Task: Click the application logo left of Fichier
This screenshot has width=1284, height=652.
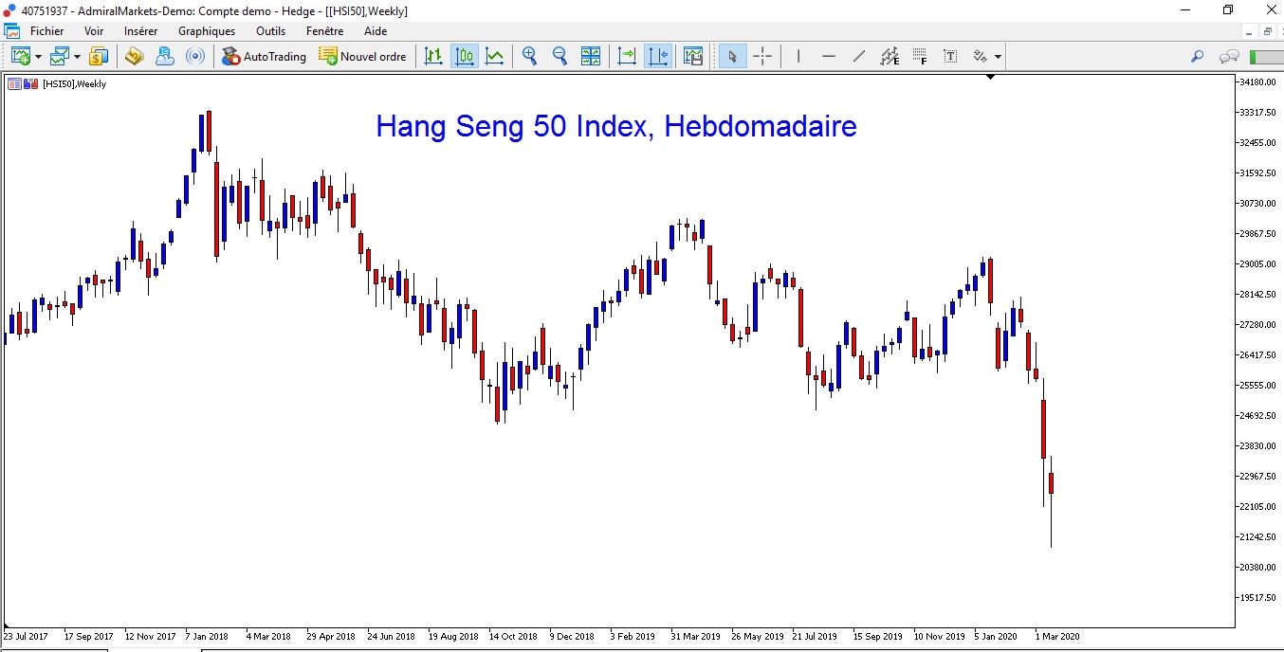Action: click(11, 31)
